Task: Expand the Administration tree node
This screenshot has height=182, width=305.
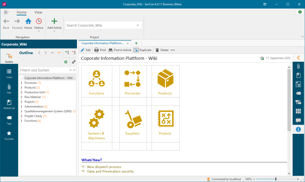Action: 21,107
